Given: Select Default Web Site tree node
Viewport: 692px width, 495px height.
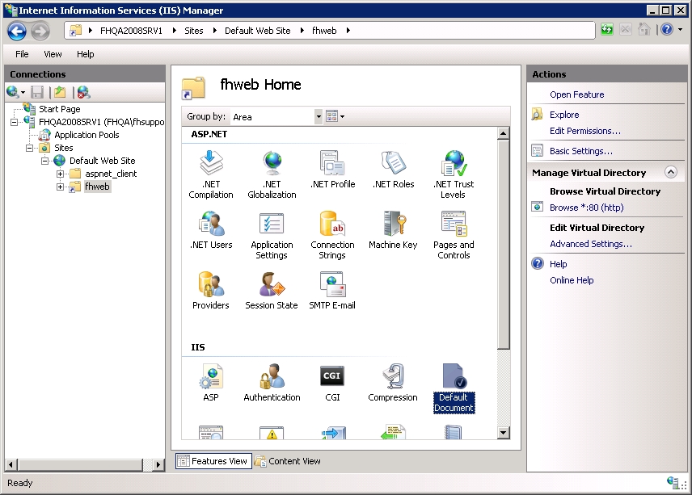Looking at the screenshot, I should pyautogui.click(x=103, y=161).
